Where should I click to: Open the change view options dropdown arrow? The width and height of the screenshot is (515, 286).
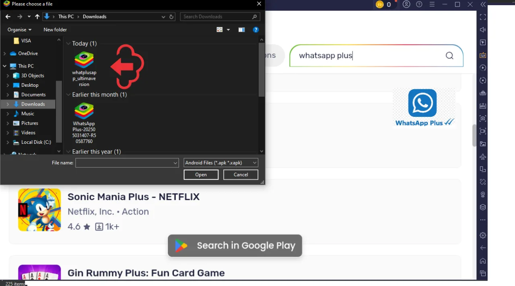228,30
